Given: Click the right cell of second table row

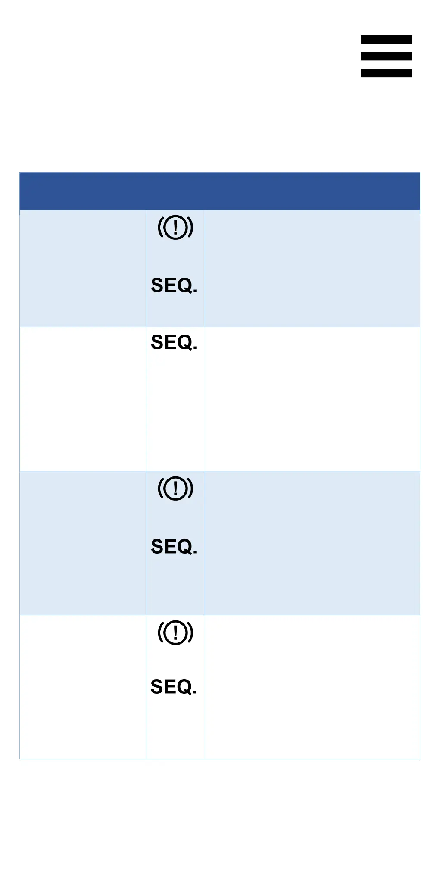Looking at the screenshot, I should tap(312, 399).
